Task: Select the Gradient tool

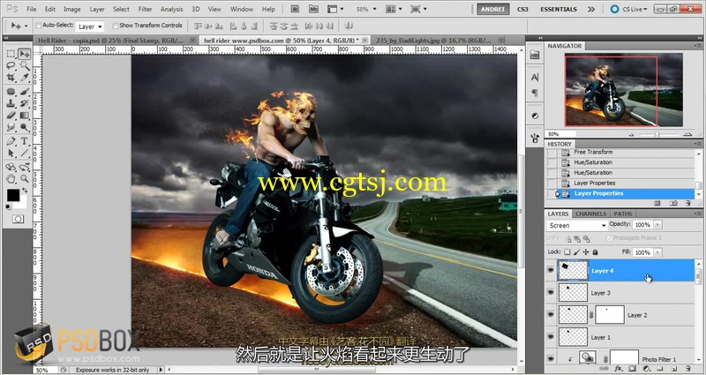Action: point(25,116)
